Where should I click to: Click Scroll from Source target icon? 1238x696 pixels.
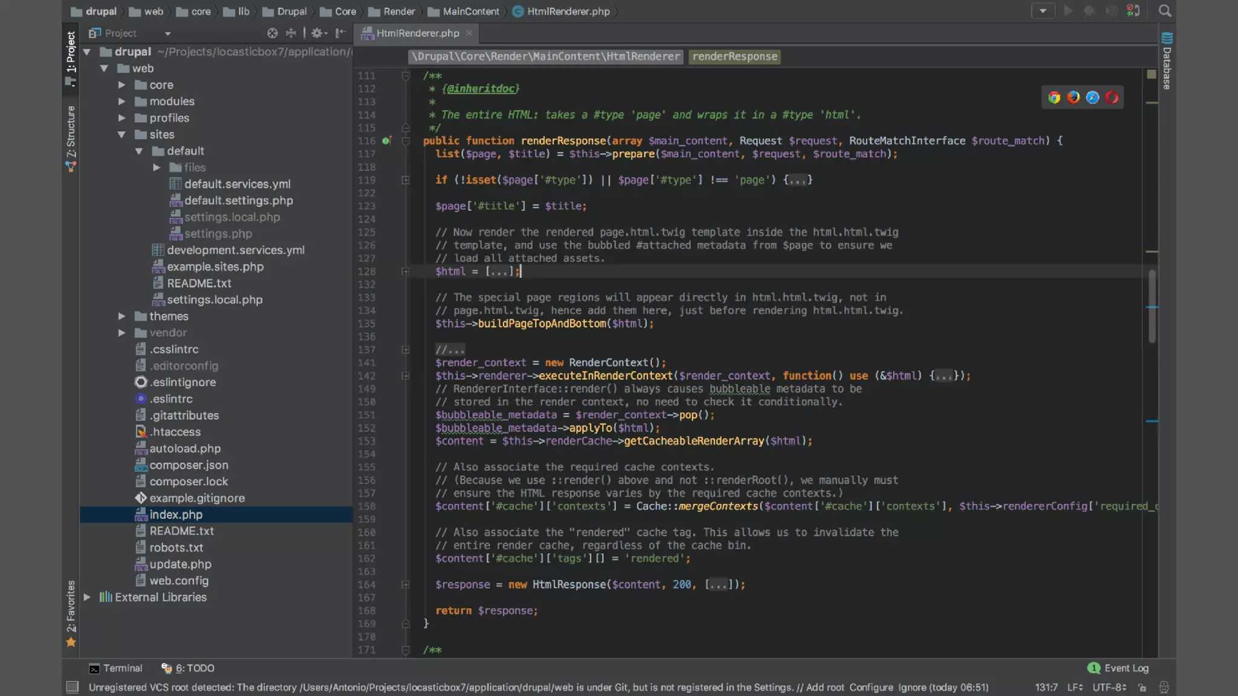(272, 33)
